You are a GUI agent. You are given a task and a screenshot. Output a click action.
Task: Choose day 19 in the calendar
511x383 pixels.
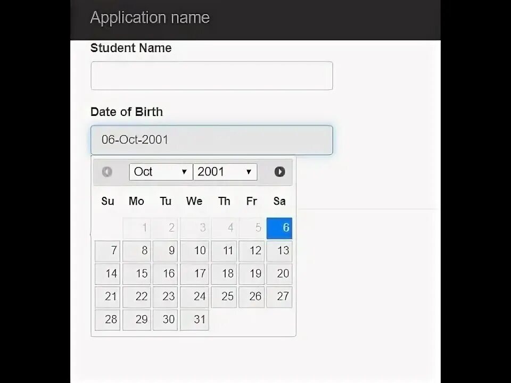pos(252,274)
